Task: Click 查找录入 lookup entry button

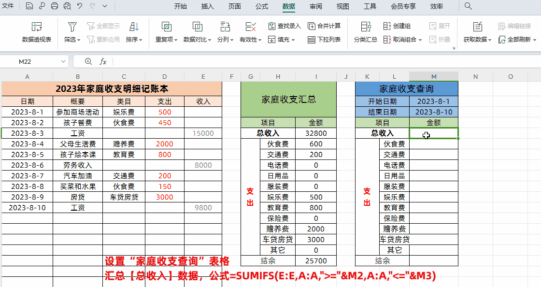Action: (285, 26)
